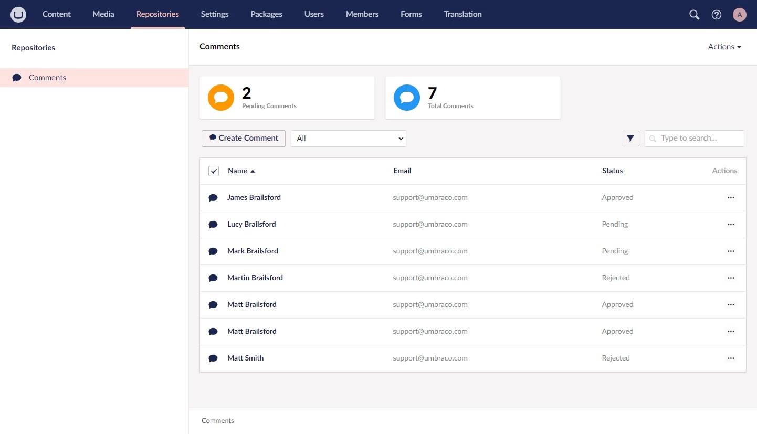Click the user avatar in the top bar

[739, 14]
